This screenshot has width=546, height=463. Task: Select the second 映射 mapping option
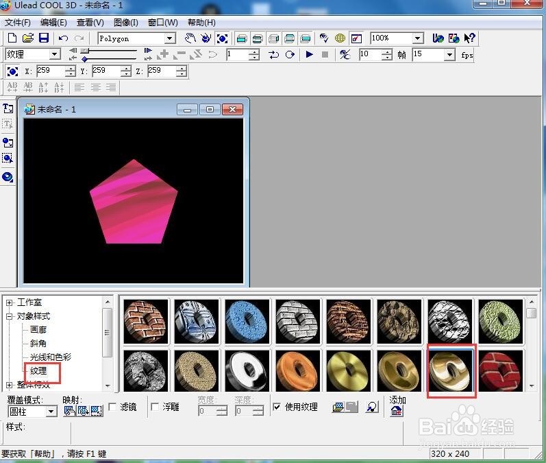(83, 411)
